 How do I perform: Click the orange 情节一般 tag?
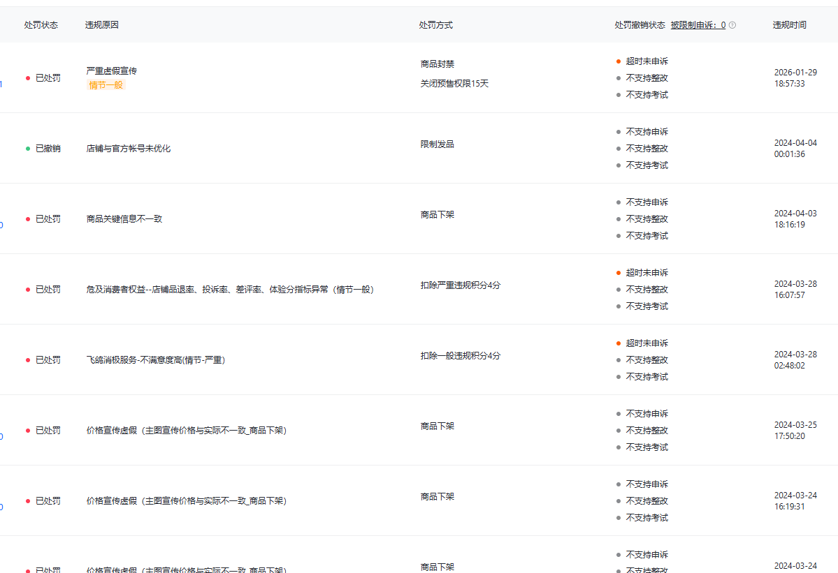click(106, 85)
